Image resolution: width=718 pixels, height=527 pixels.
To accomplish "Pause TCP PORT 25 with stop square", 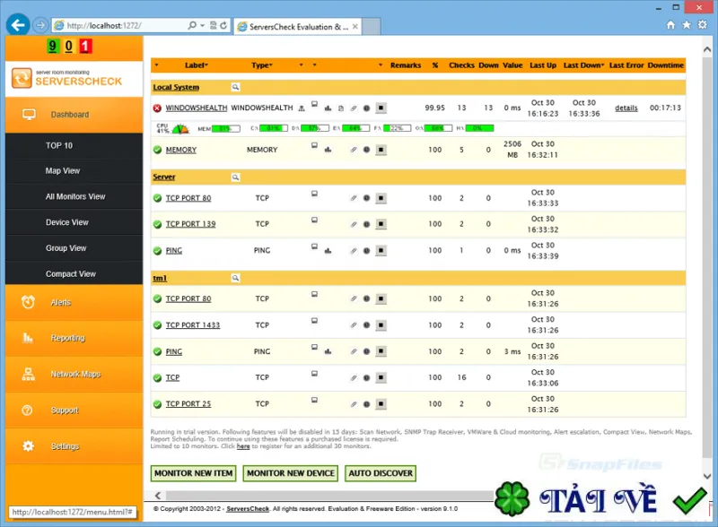I will [x=381, y=404].
